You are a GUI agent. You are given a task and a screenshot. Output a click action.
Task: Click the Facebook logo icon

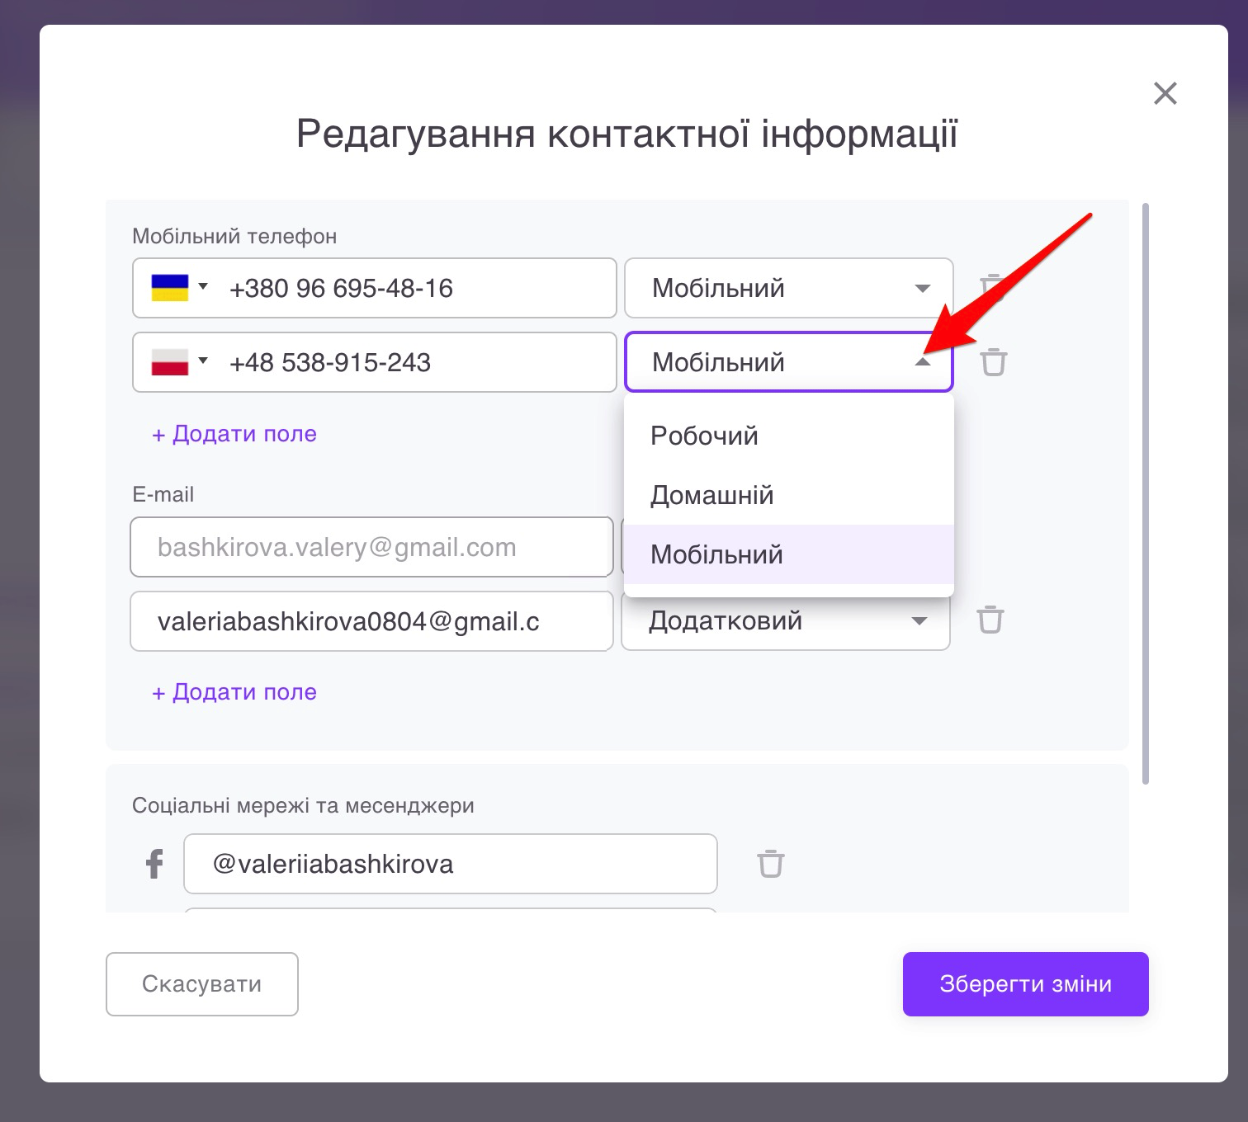tap(154, 864)
